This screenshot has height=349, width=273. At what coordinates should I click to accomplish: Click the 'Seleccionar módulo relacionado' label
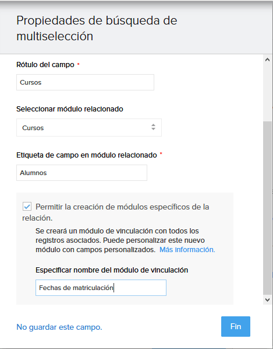click(70, 109)
